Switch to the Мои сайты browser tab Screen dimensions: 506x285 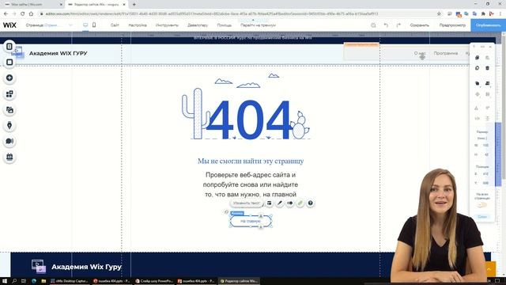[x=32, y=5]
